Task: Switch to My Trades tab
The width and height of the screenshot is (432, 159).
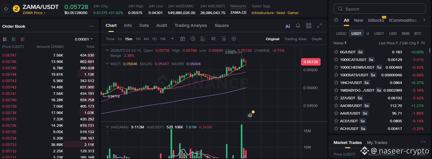Action: (x=377, y=142)
